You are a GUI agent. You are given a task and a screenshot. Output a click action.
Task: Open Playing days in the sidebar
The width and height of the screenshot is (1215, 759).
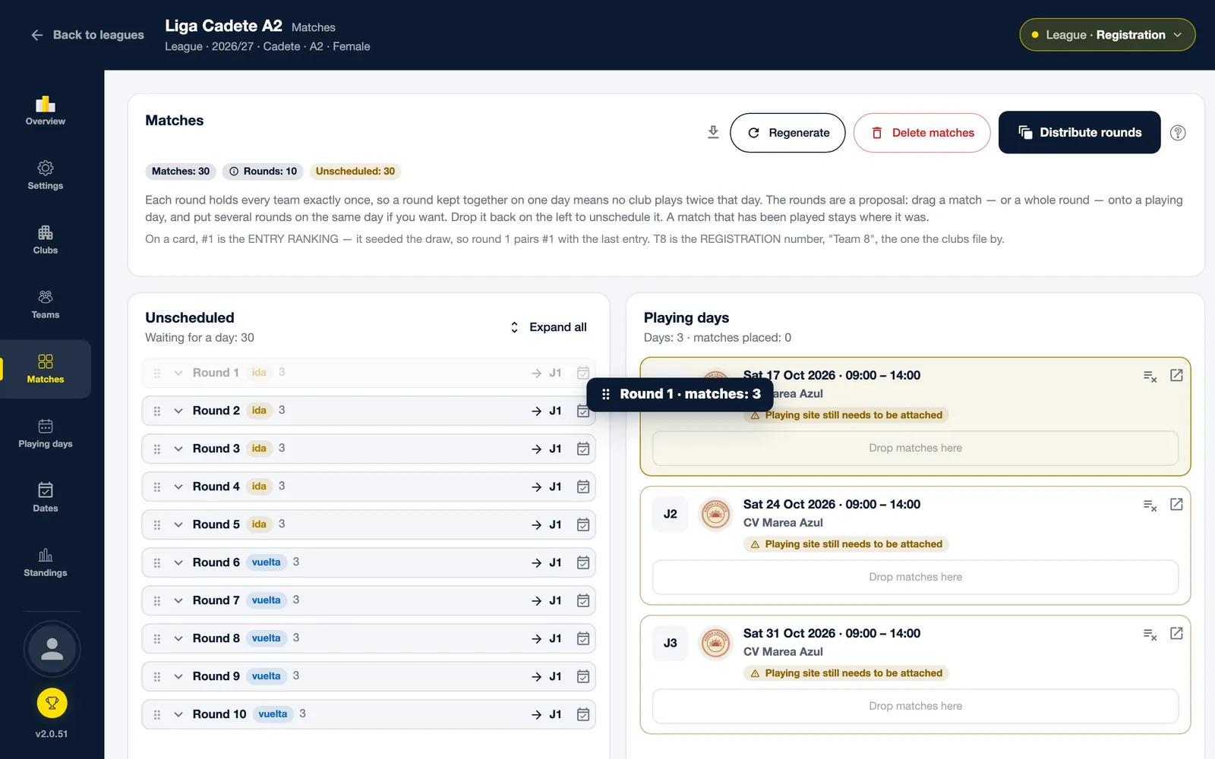(46, 433)
